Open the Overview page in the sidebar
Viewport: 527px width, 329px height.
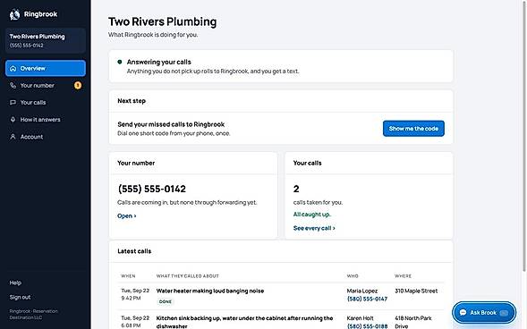click(46, 69)
